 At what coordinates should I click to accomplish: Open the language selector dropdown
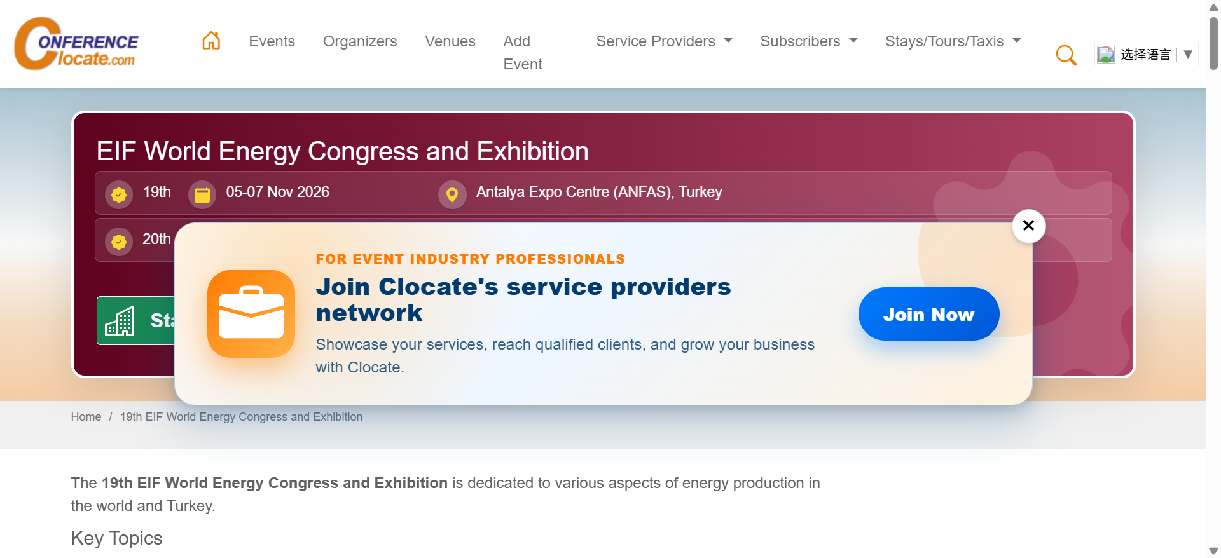pyautogui.click(x=1146, y=55)
